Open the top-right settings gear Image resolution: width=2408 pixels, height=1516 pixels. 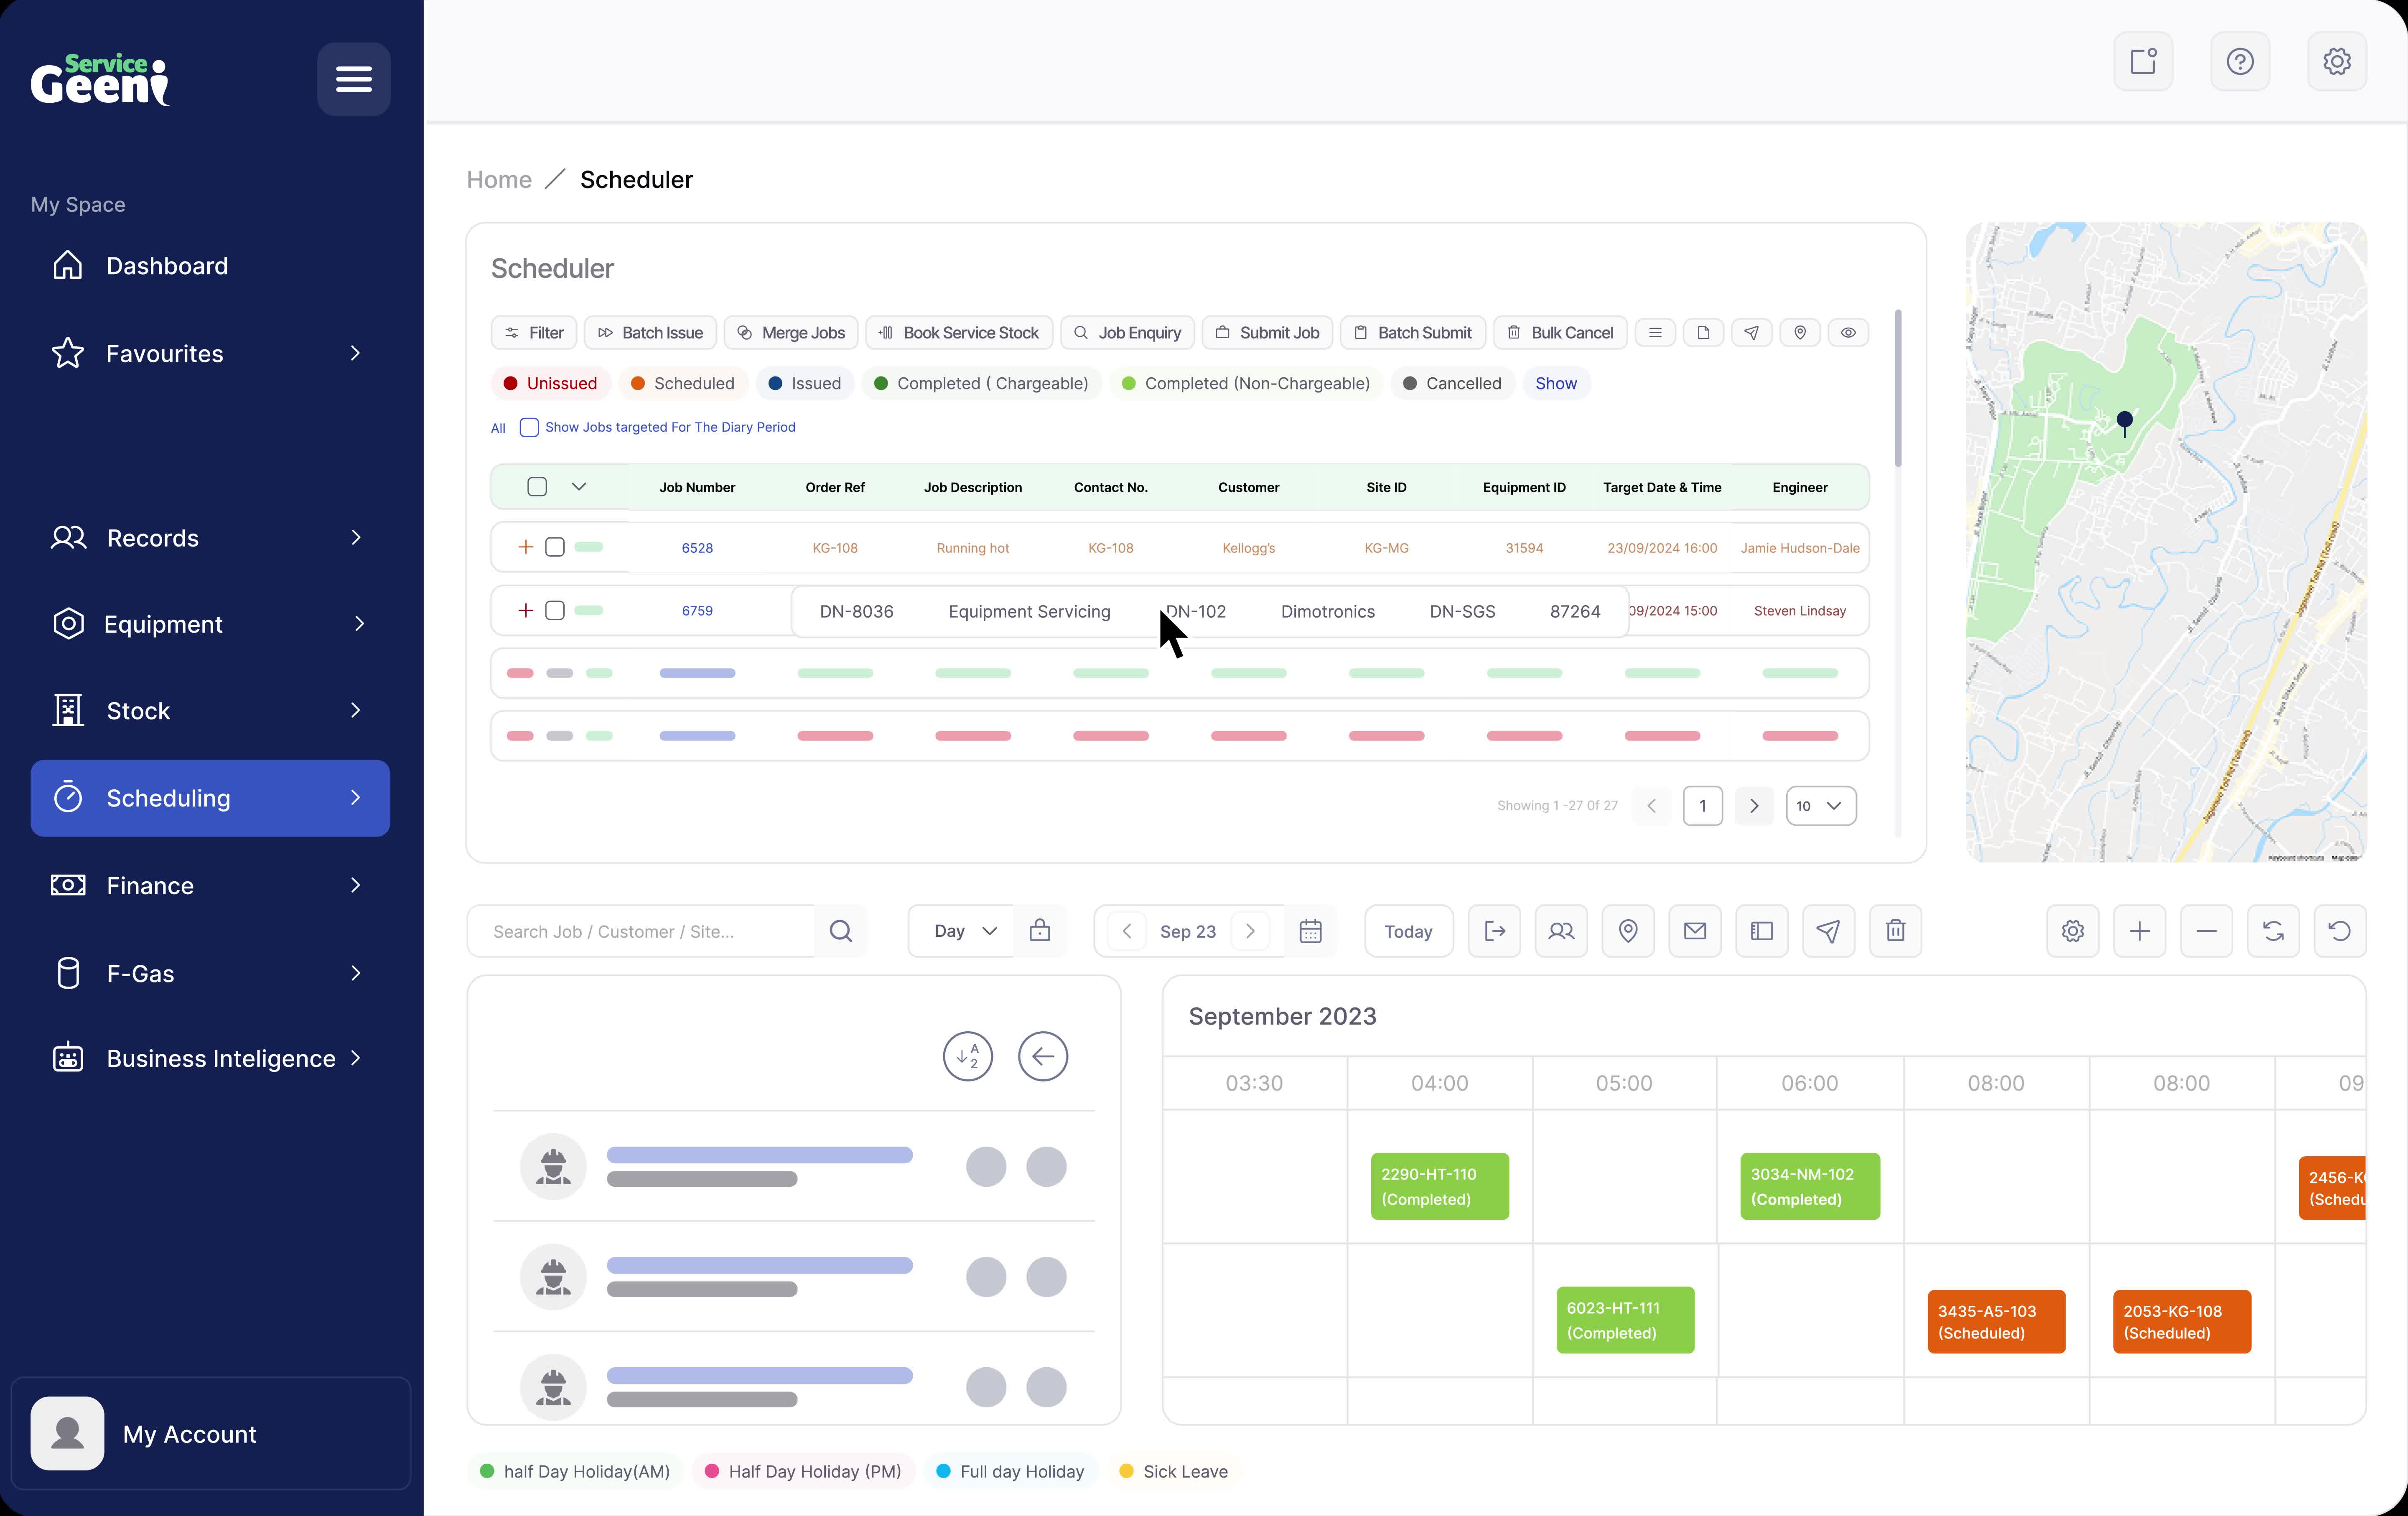(x=2337, y=62)
